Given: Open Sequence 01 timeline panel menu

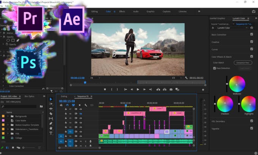Looking at the screenshot, I should coord(91,96).
